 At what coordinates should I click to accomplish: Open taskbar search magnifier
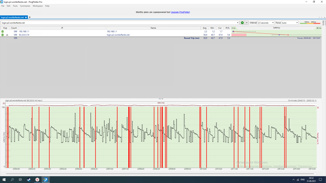point(12,179)
